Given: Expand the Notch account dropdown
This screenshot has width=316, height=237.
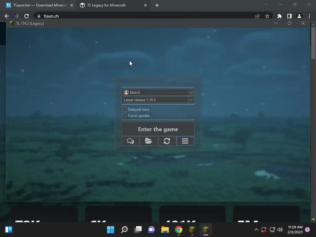Looking at the screenshot, I should [191, 92].
